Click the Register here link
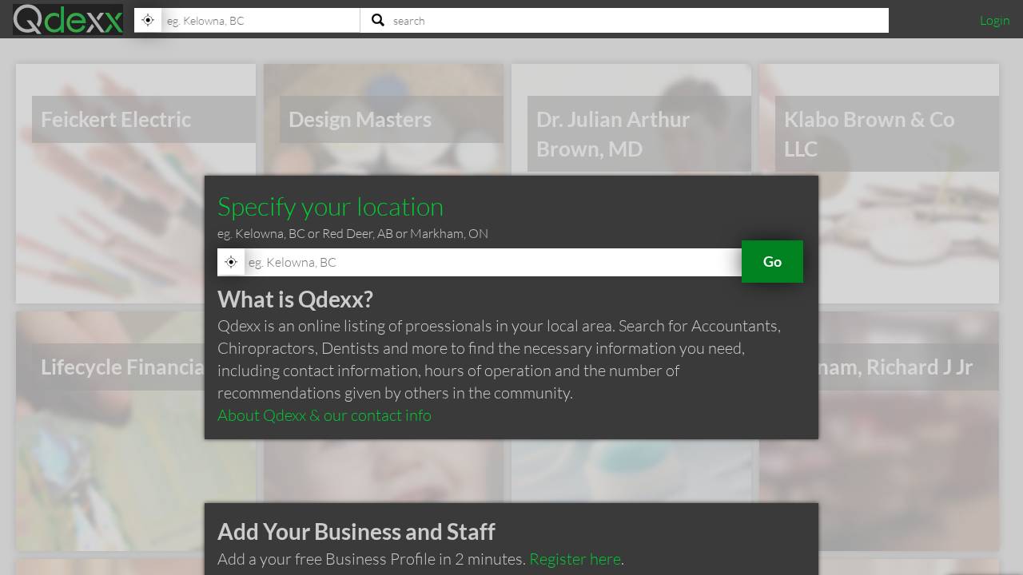This screenshot has height=575, width=1023. point(575,558)
